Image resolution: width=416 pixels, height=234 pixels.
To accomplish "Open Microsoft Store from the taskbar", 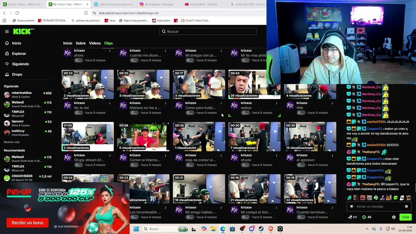I will (232, 229).
